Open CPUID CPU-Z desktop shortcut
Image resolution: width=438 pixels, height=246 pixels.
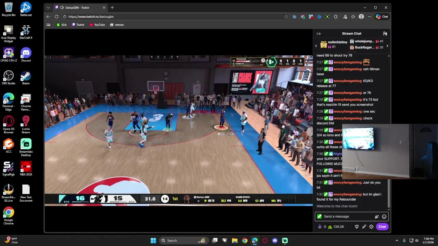(x=9, y=55)
